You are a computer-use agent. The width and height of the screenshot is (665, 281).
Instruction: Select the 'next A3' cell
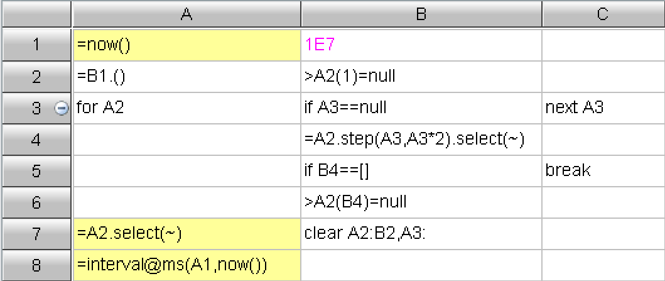tap(603, 108)
